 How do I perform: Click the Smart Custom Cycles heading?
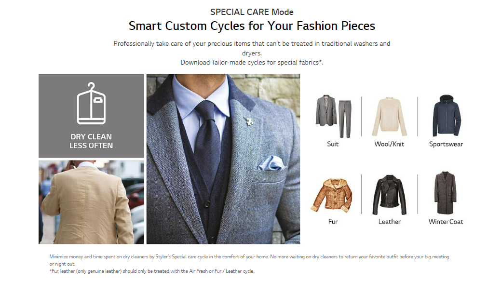(252, 26)
